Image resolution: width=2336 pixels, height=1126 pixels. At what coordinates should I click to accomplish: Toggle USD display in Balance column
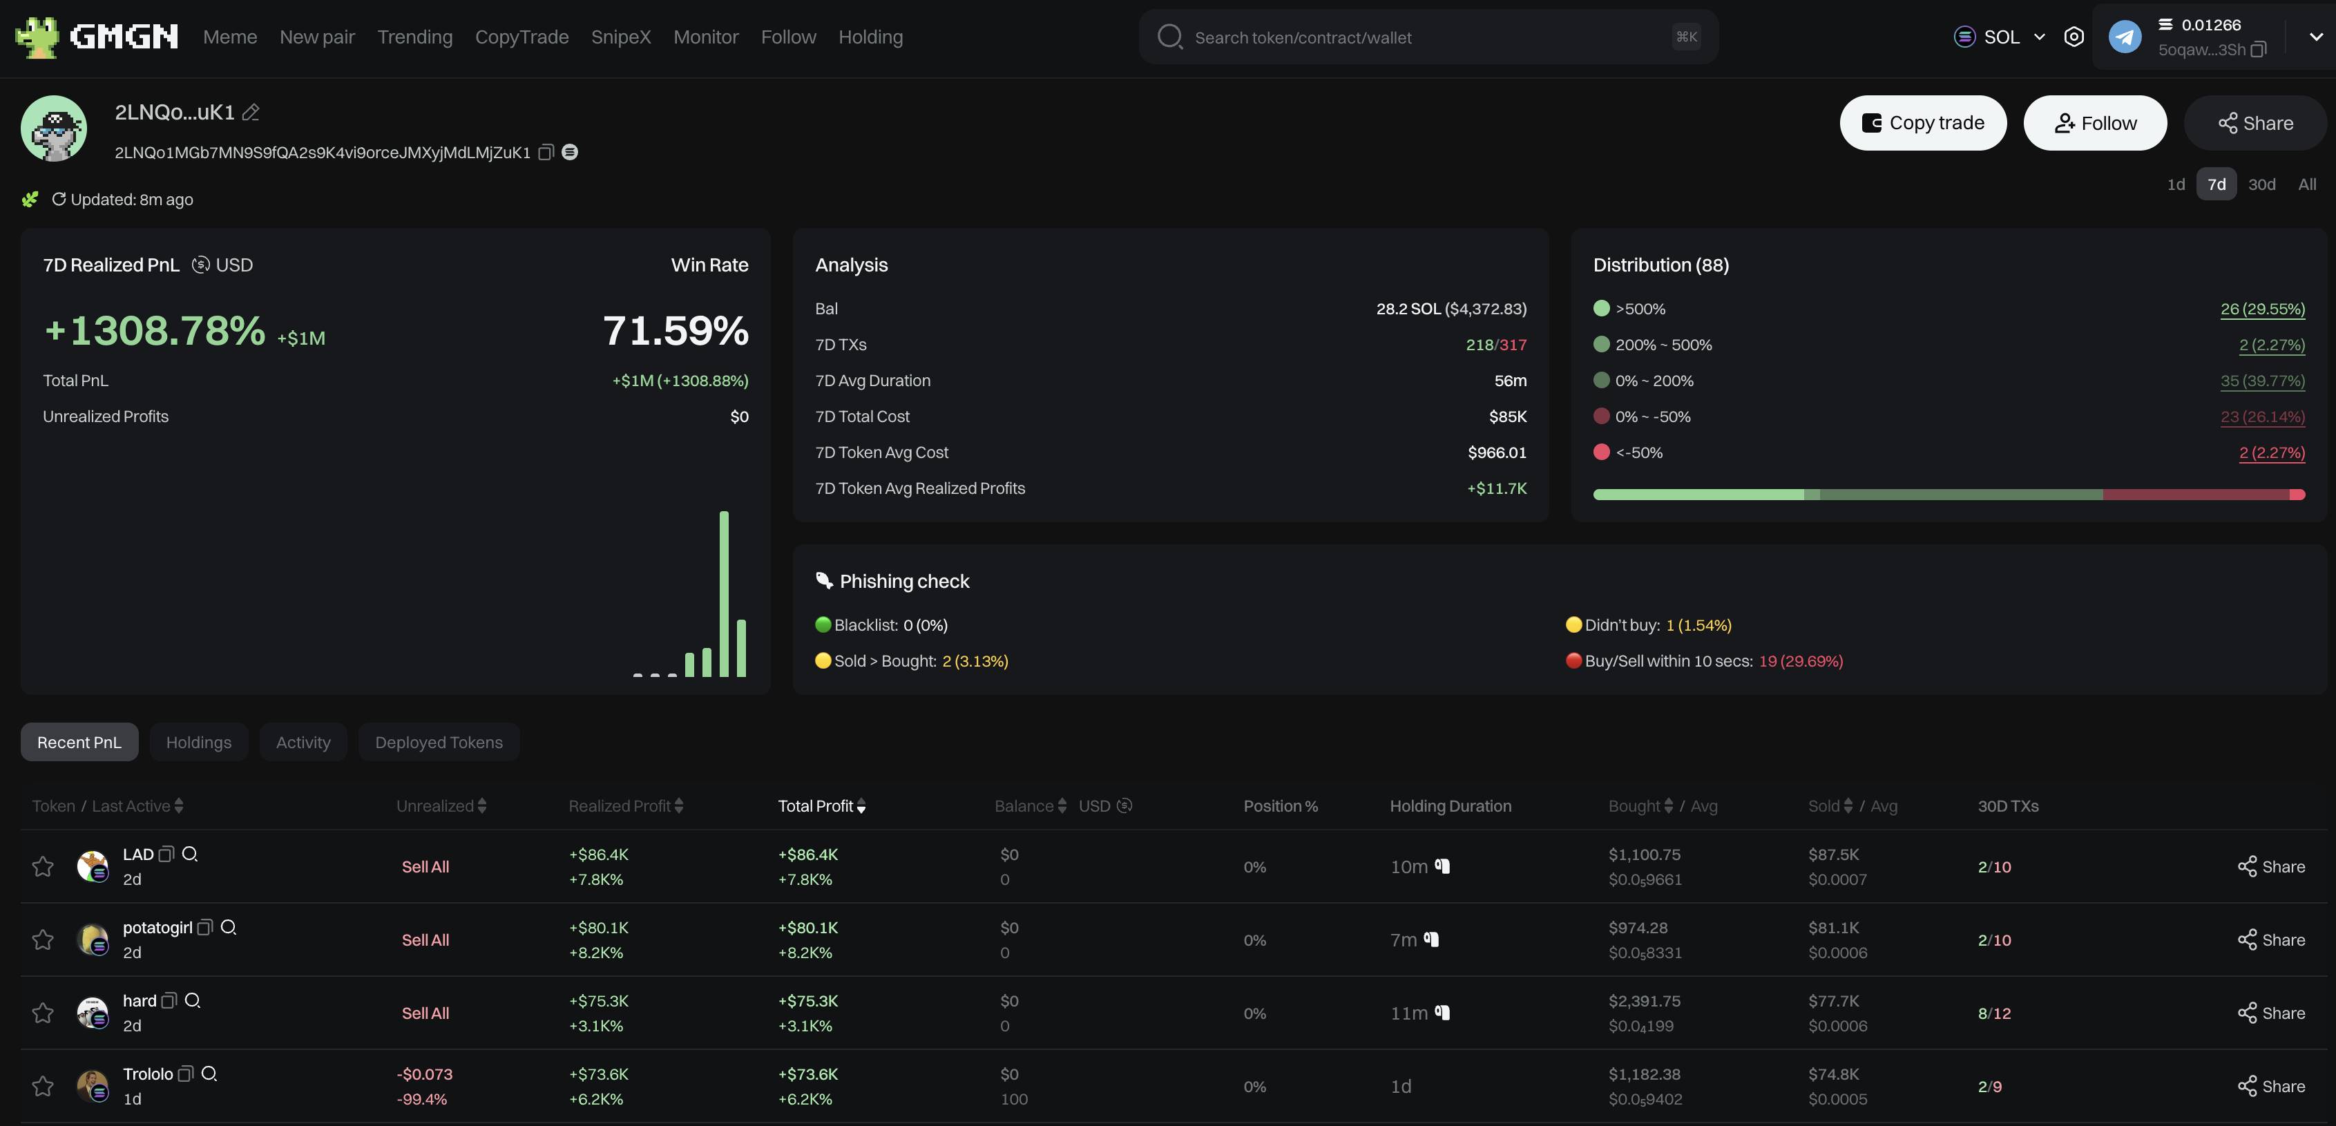pyautogui.click(x=1104, y=806)
